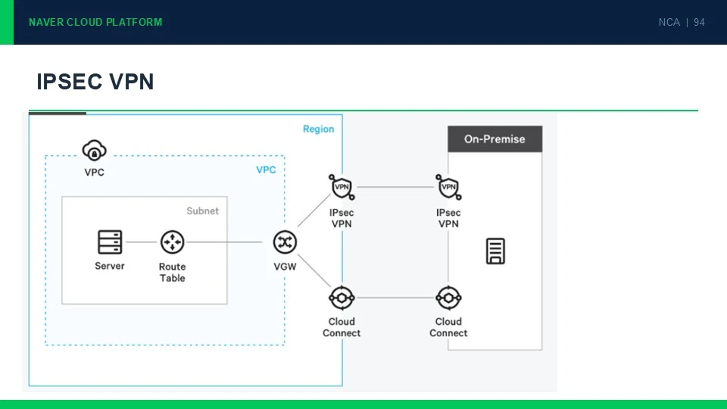Click the On-Premise IPsec VPN shield icon
Viewport: 727px width, 409px height.
pos(448,187)
